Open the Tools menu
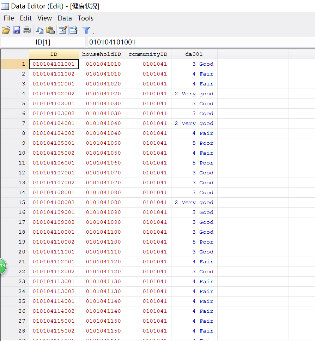This screenshot has width=315, height=341. click(85, 18)
